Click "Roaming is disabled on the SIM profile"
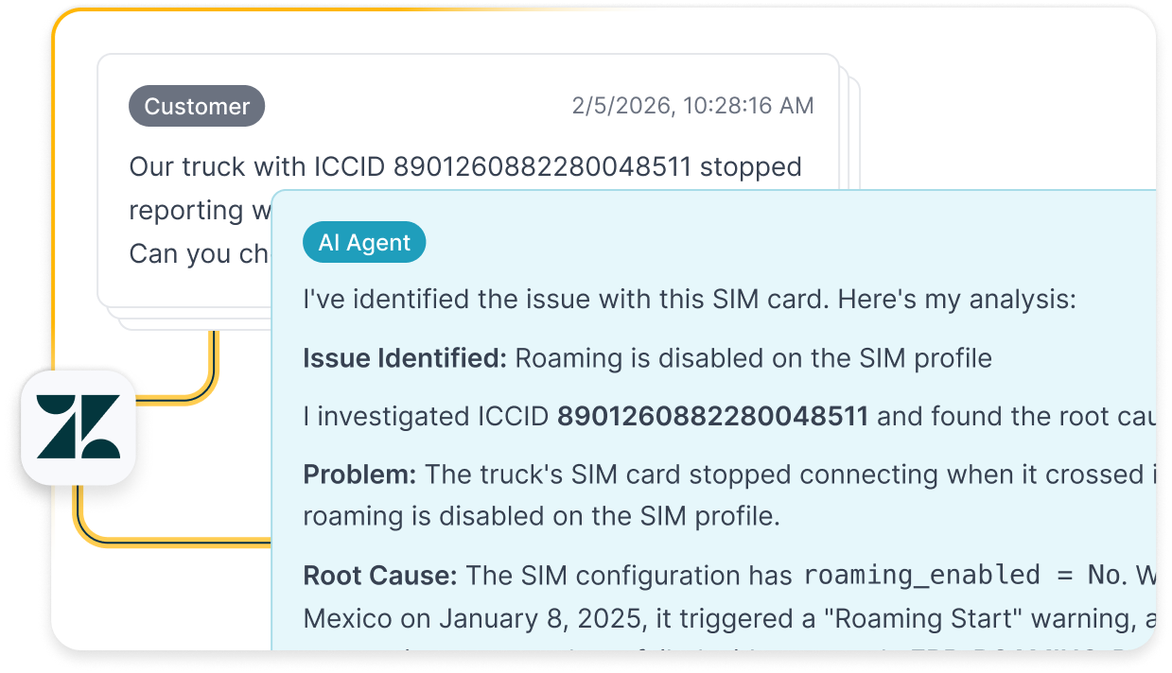This screenshot has width=1172, height=673. click(753, 359)
